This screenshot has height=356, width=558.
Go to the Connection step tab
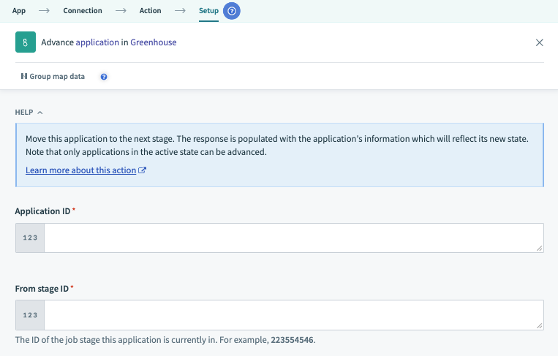tap(83, 11)
